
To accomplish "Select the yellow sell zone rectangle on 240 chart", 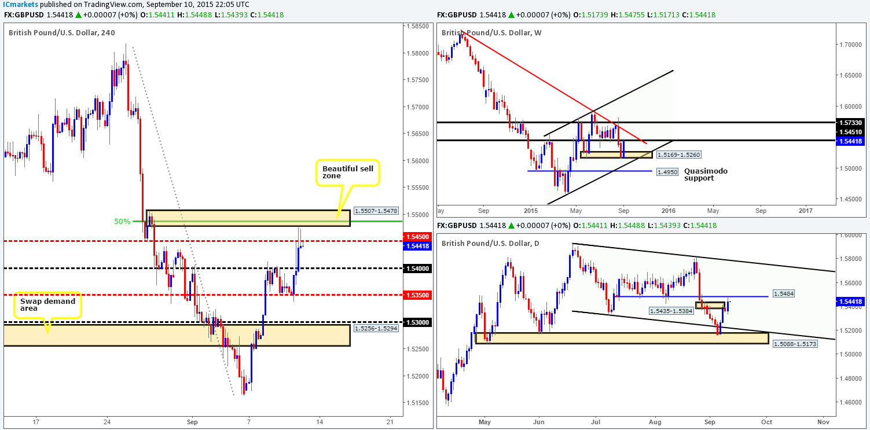I will [248, 218].
